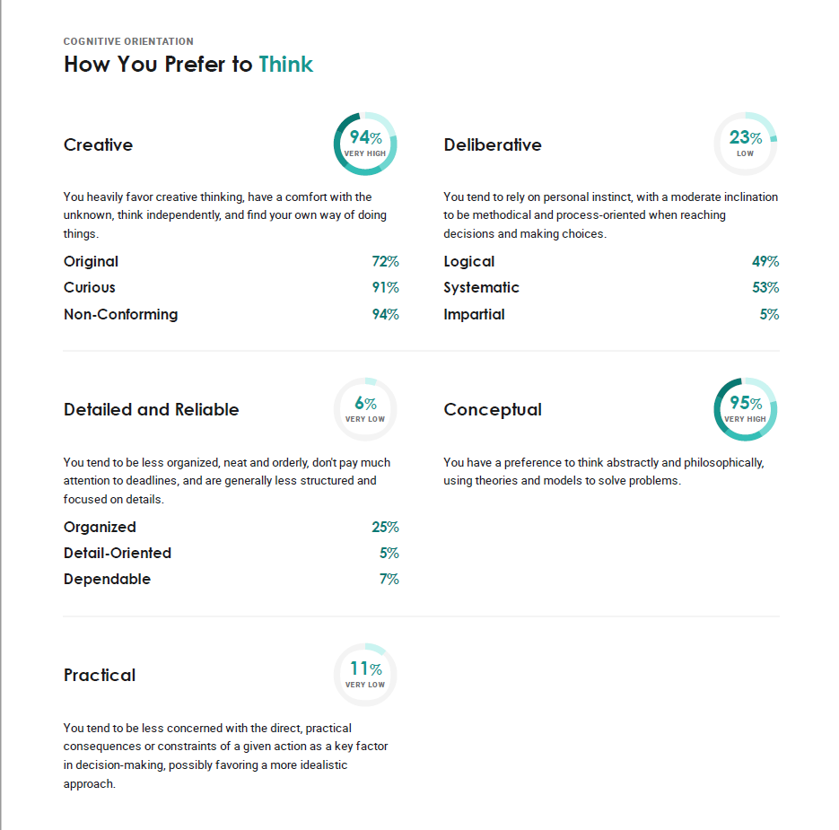Click the Deliberative 23% low gauge
The height and width of the screenshot is (830, 839).
pos(745,144)
